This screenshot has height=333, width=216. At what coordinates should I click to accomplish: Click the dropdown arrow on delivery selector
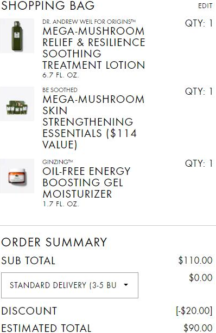(x=126, y=285)
